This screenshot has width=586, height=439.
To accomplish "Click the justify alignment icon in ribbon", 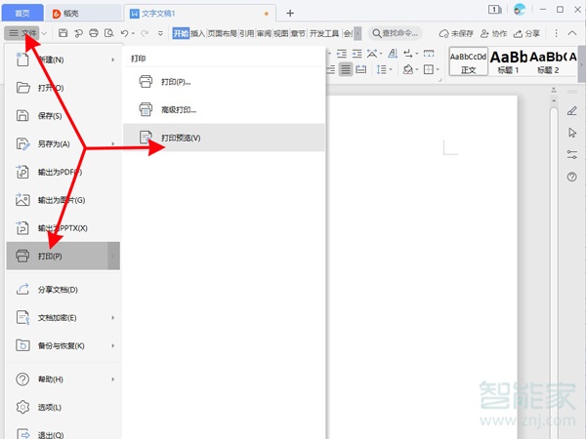I will point(346,69).
